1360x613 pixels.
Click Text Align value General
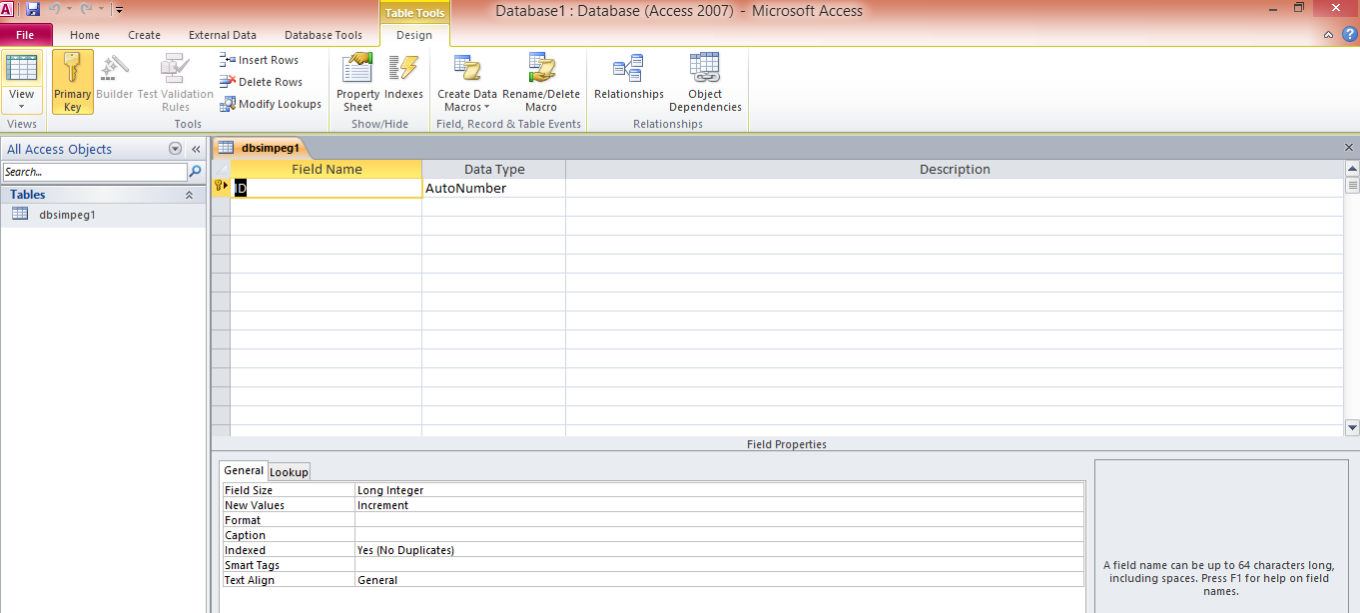[719, 580]
